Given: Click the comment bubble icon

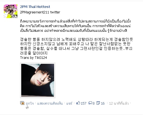Looking at the screenshot, I should (x=90, y=103).
